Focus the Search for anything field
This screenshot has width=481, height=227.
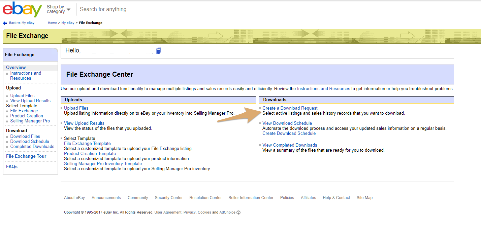pyautogui.click(x=279, y=9)
